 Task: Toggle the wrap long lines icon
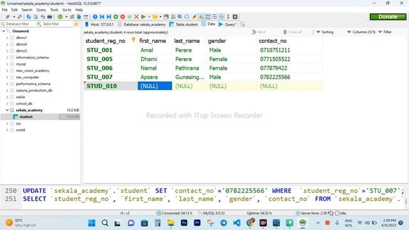(x=215, y=17)
